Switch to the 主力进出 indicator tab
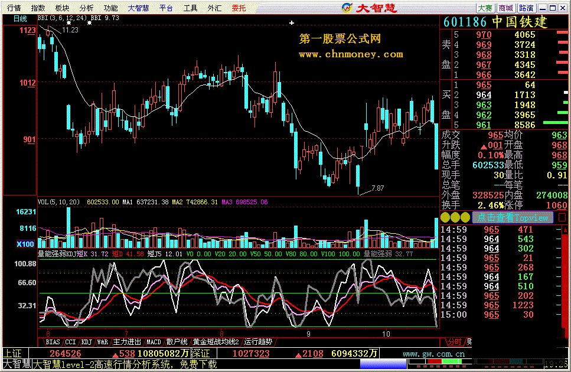Image resolution: width=571 pixels, height=372 pixels. 127,342
